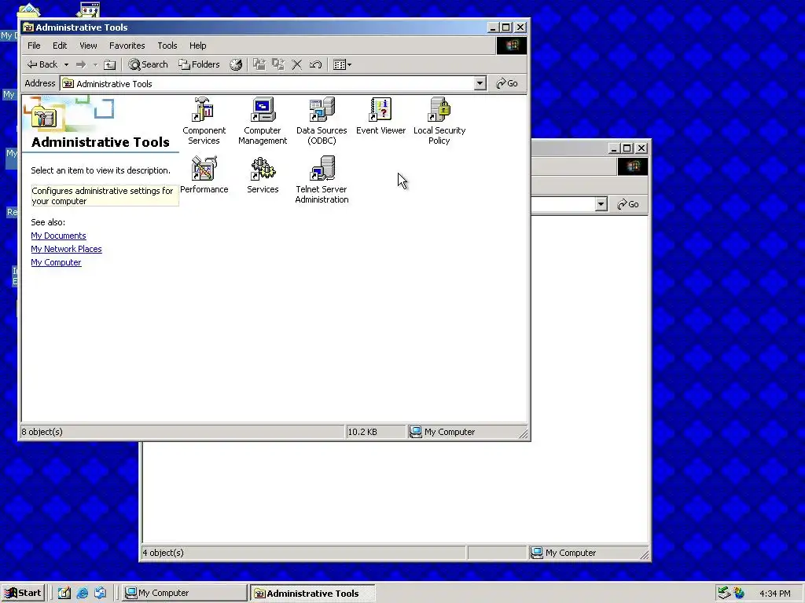
Task: Click the Move To toolbar icon
Action: pos(259,64)
